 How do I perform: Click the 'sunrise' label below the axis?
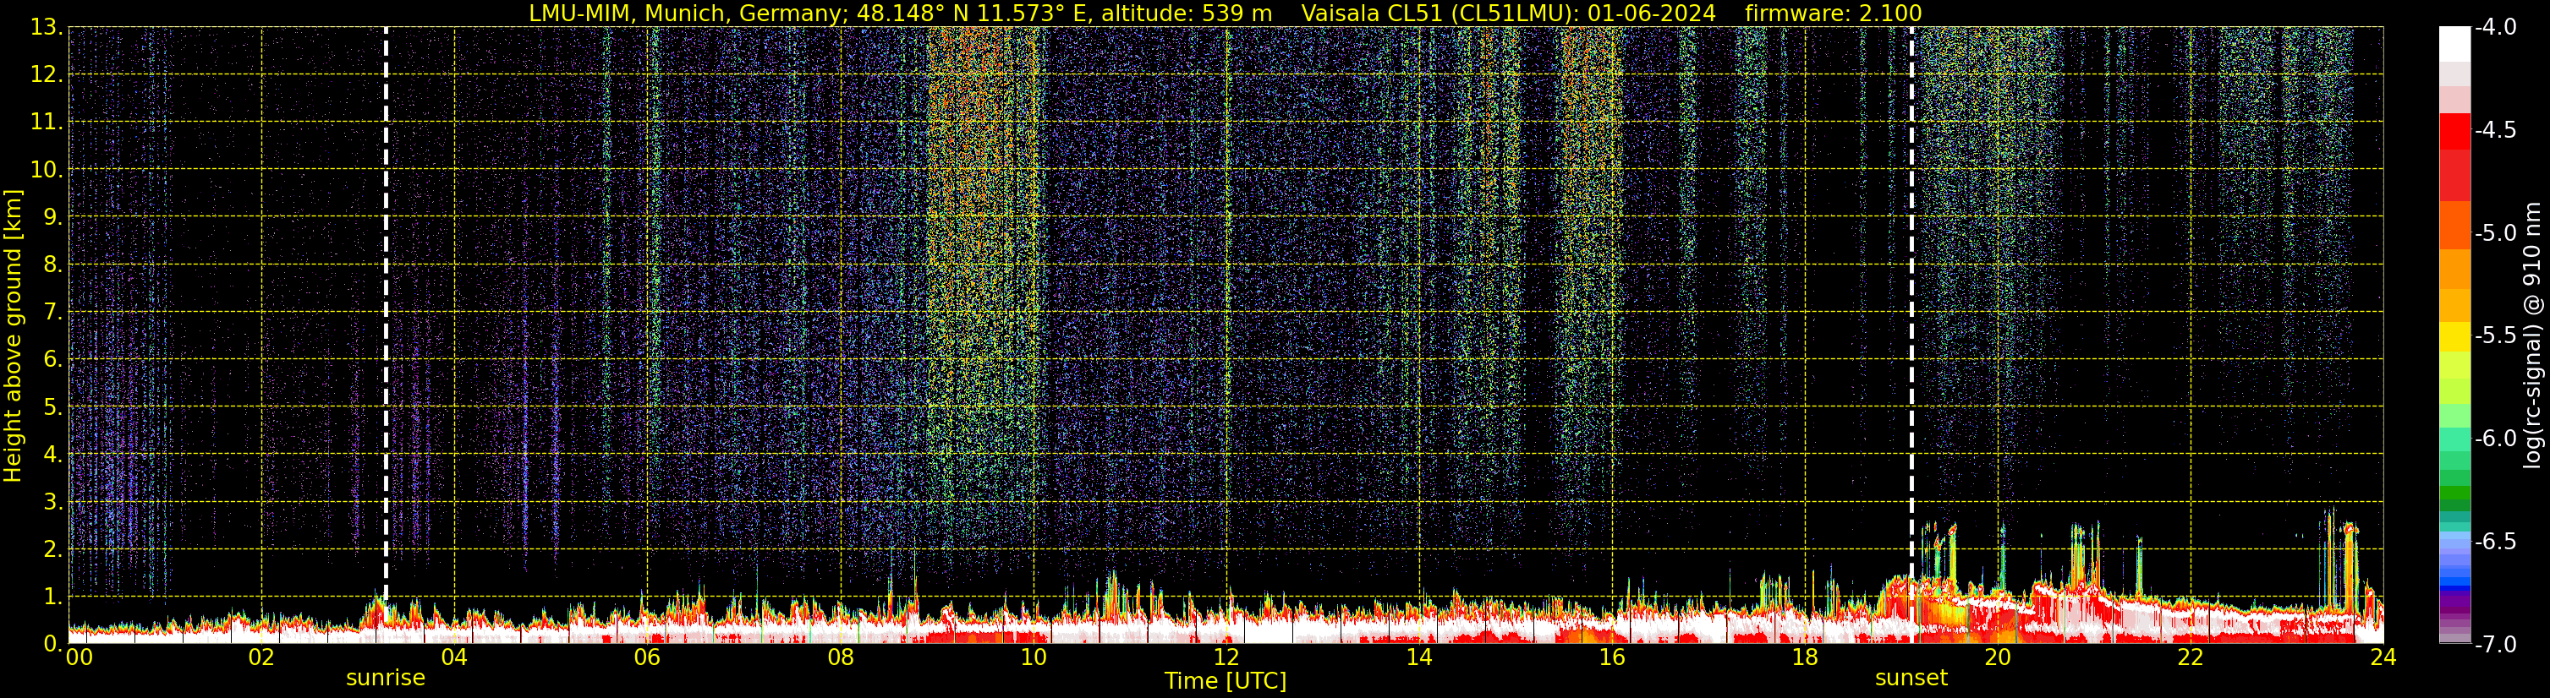[x=385, y=679]
